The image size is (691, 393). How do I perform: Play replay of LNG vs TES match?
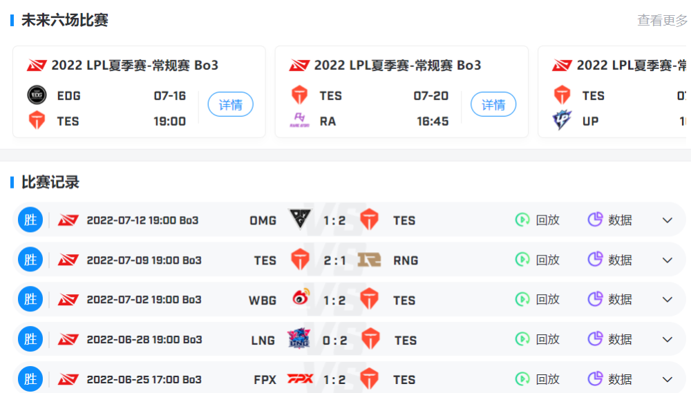click(538, 339)
